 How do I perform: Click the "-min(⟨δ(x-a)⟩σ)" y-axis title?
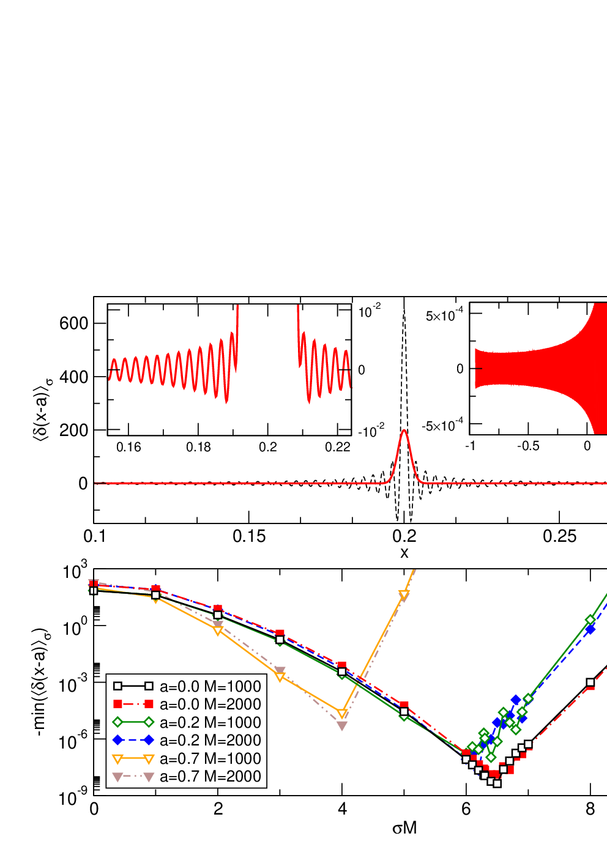[x=41, y=682]
